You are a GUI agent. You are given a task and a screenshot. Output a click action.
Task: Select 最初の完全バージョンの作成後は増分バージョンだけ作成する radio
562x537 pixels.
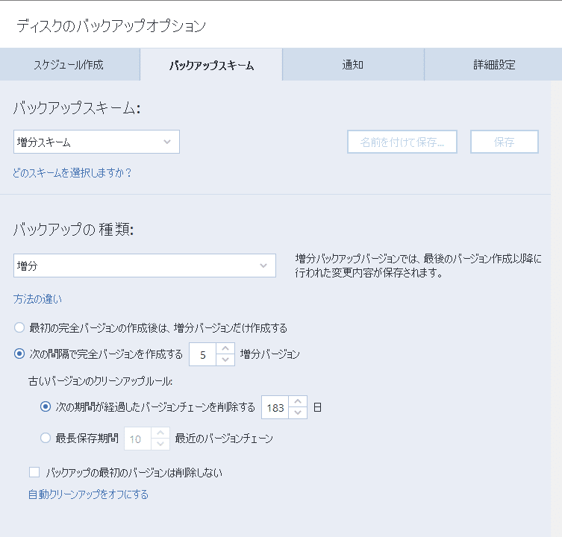tap(19, 327)
